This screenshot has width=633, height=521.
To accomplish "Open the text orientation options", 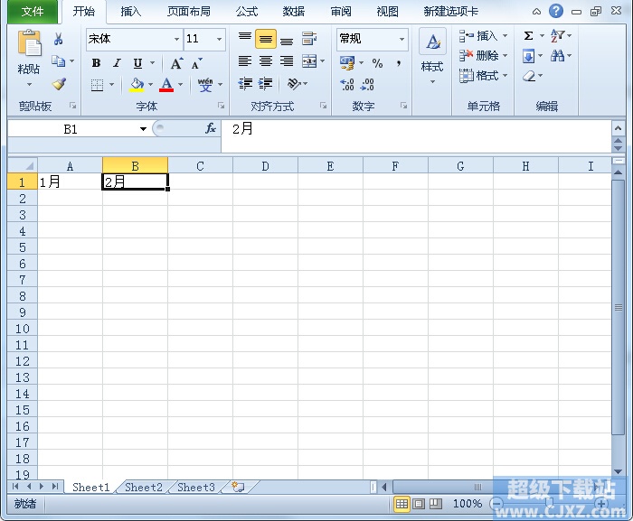I will pos(298,83).
